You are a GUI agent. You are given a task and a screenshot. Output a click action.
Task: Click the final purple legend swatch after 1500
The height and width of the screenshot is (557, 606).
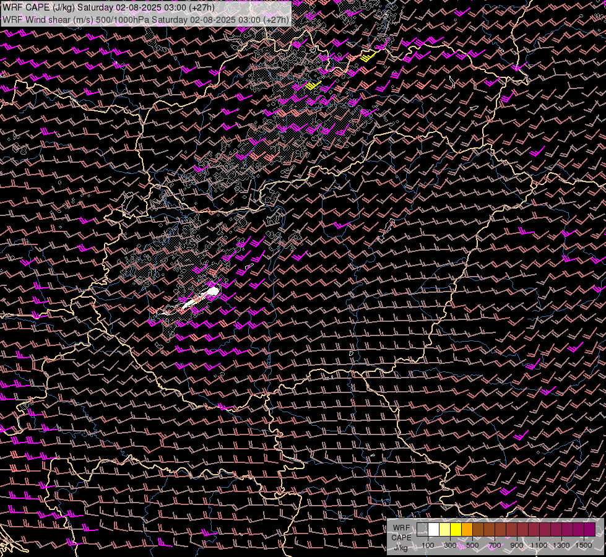point(589,530)
